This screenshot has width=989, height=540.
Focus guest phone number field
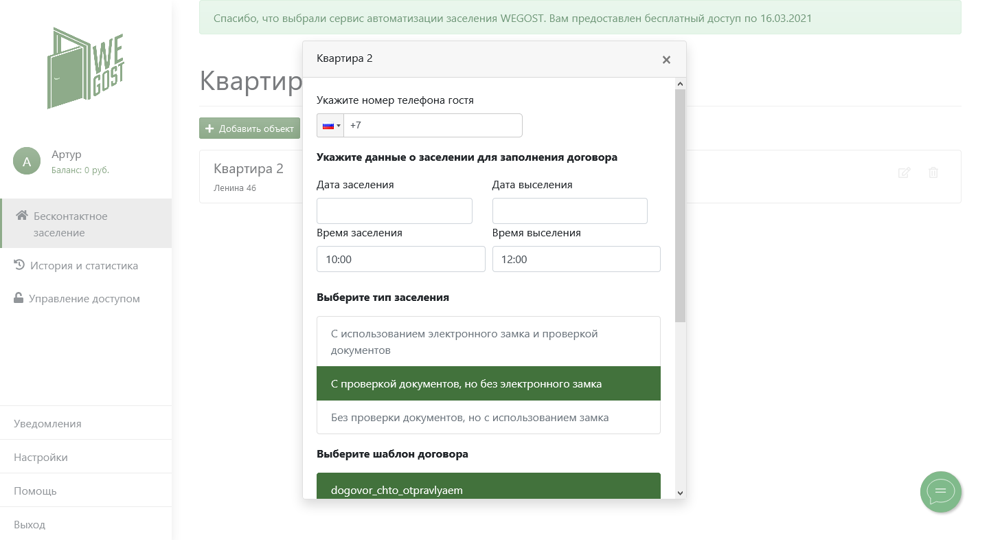coord(433,126)
